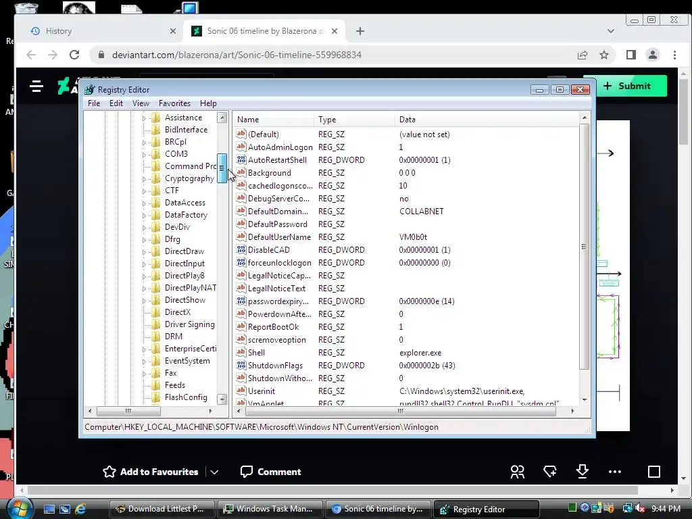Expand the Cryptography registry key

click(x=144, y=179)
